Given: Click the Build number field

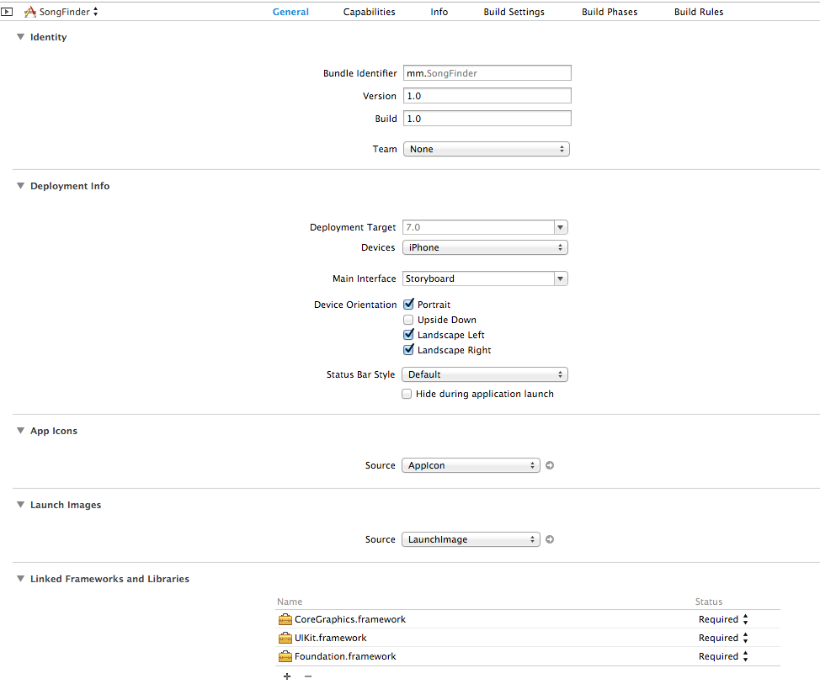Looking at the screenshot, I should pyautogui.click(x=487, y=119).
